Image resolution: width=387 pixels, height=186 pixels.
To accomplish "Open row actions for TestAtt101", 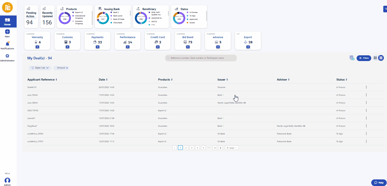I will pos(366,87).
